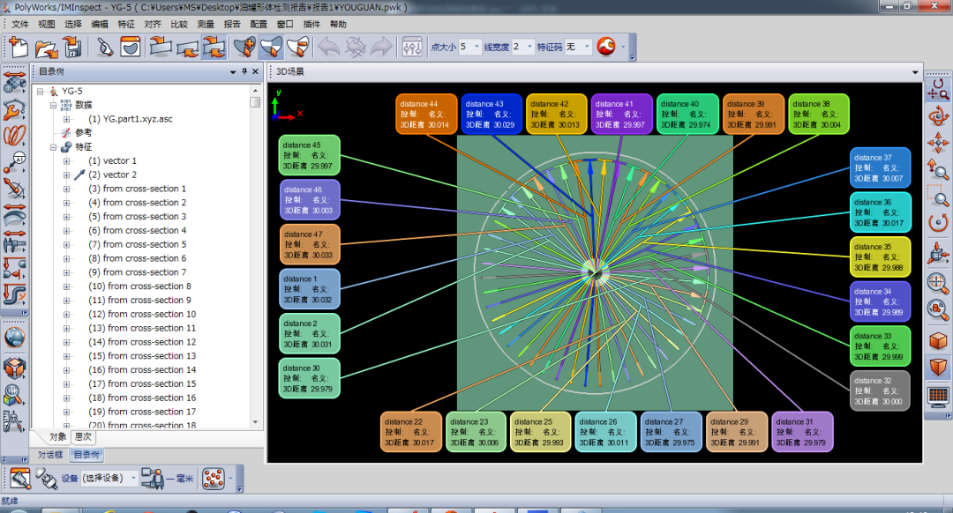Screen dimensions: 953x513
Task: Click the probe device plug icon
Action: click(x=45, y=479)
